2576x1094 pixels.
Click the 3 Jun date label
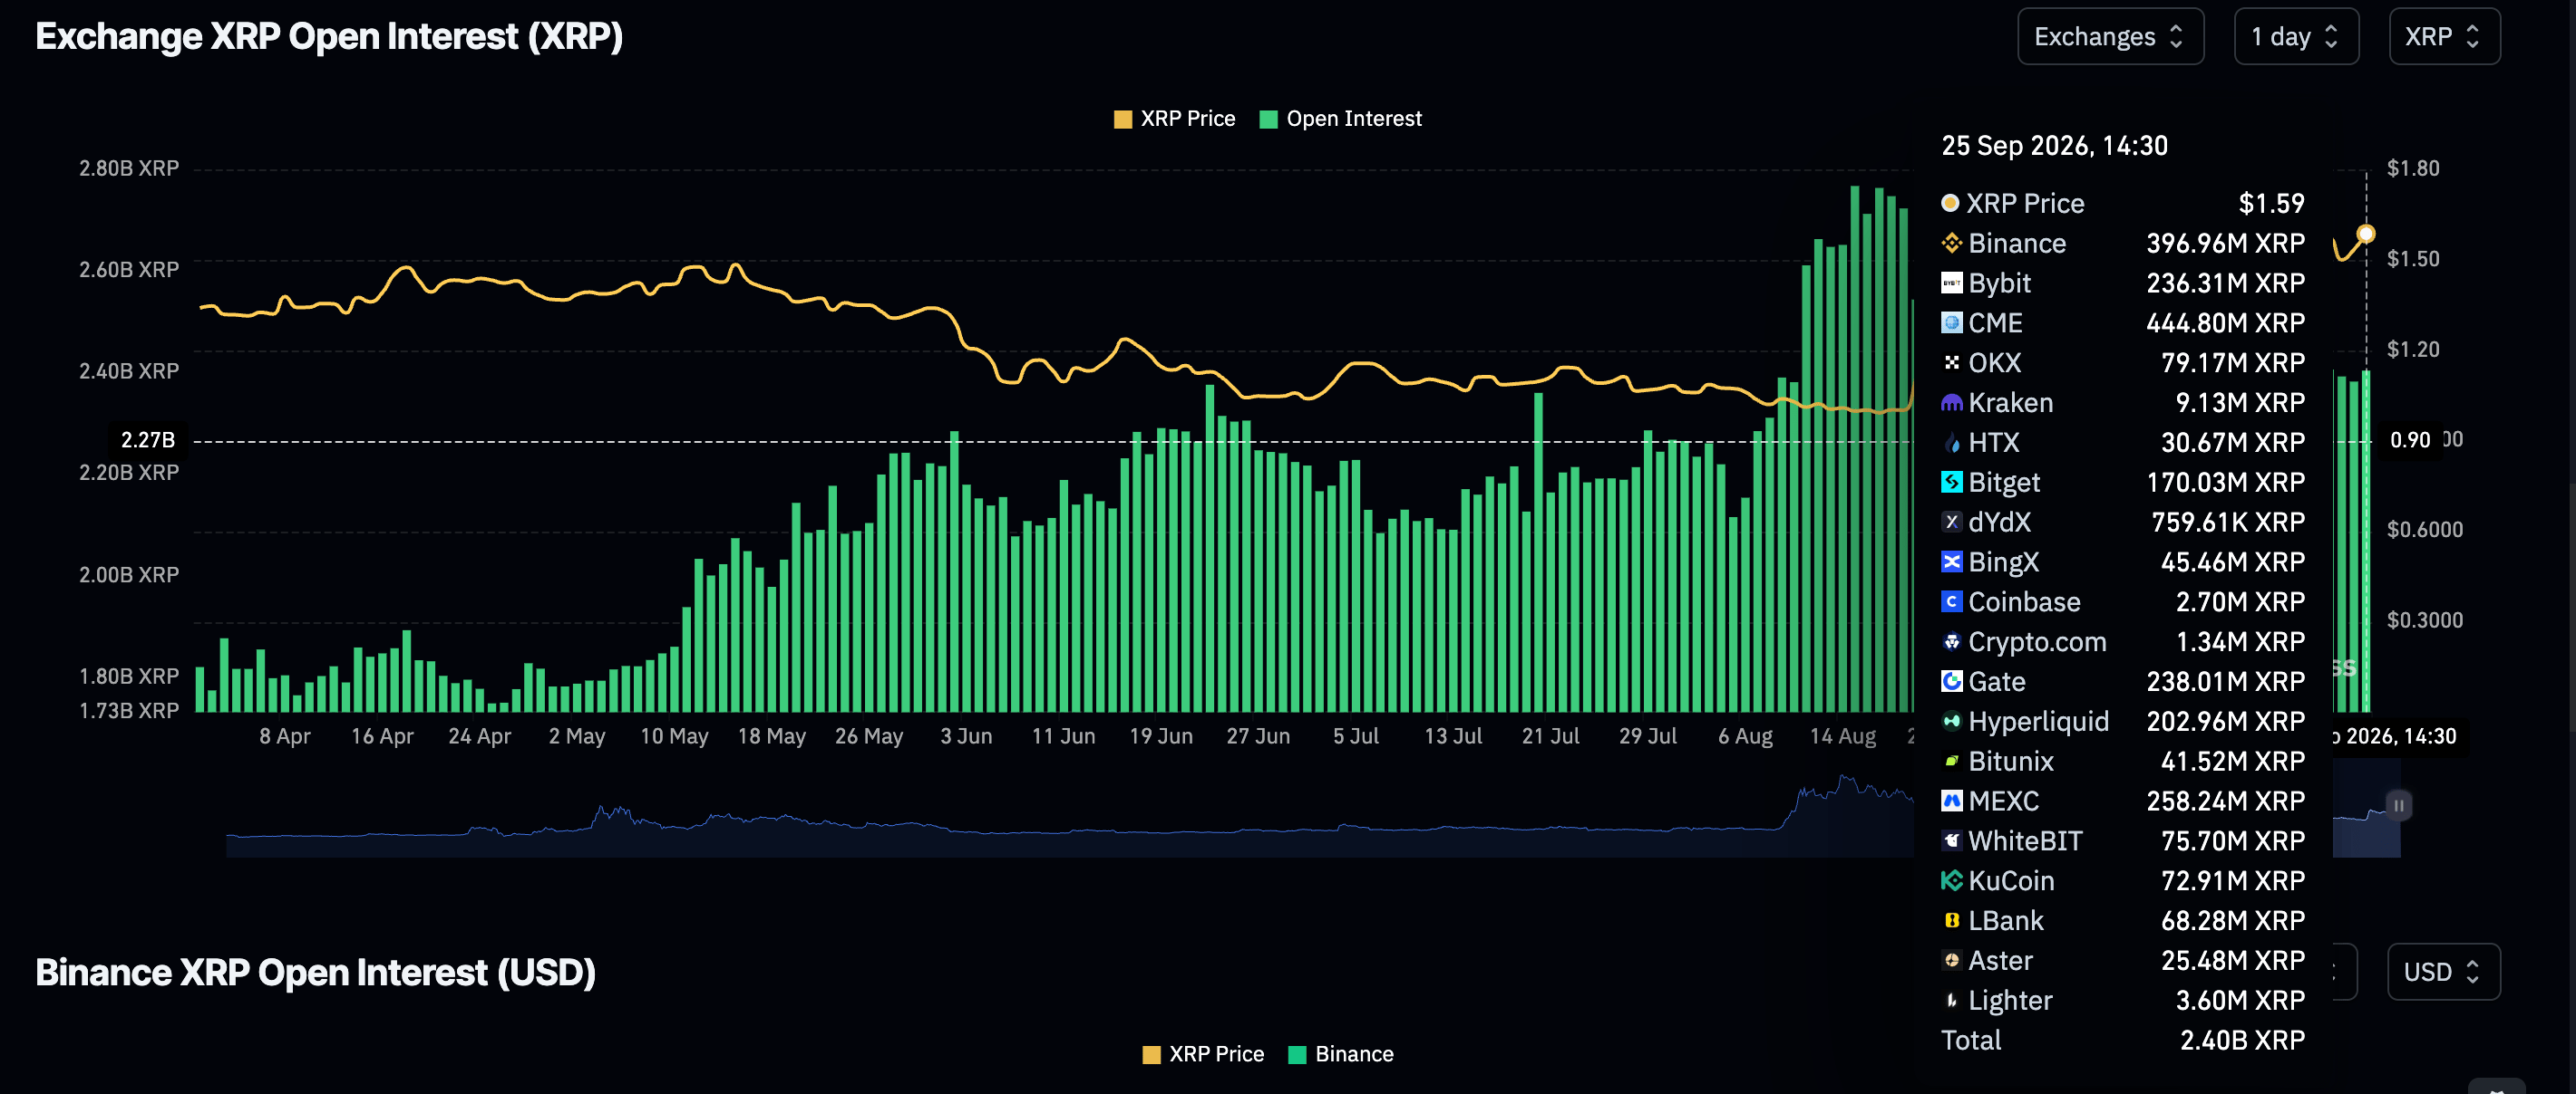click(966, 736)
